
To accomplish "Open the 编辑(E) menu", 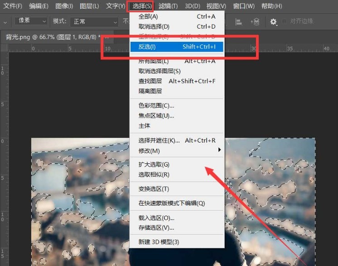I will point(39,6).
